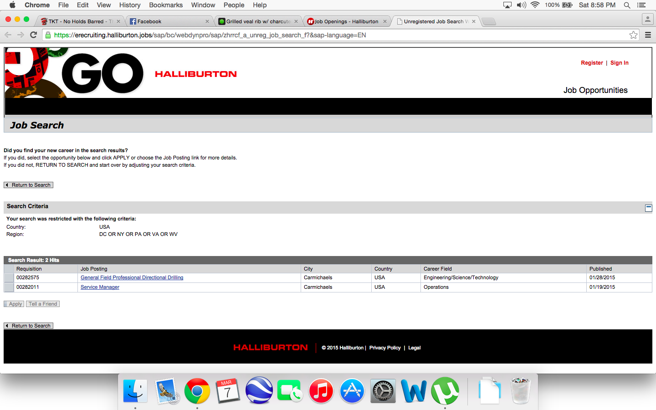The height and width of the screenshot is (410, 656).
Task: Click the Wi-Fi status icon
Action: coord(535,5)
